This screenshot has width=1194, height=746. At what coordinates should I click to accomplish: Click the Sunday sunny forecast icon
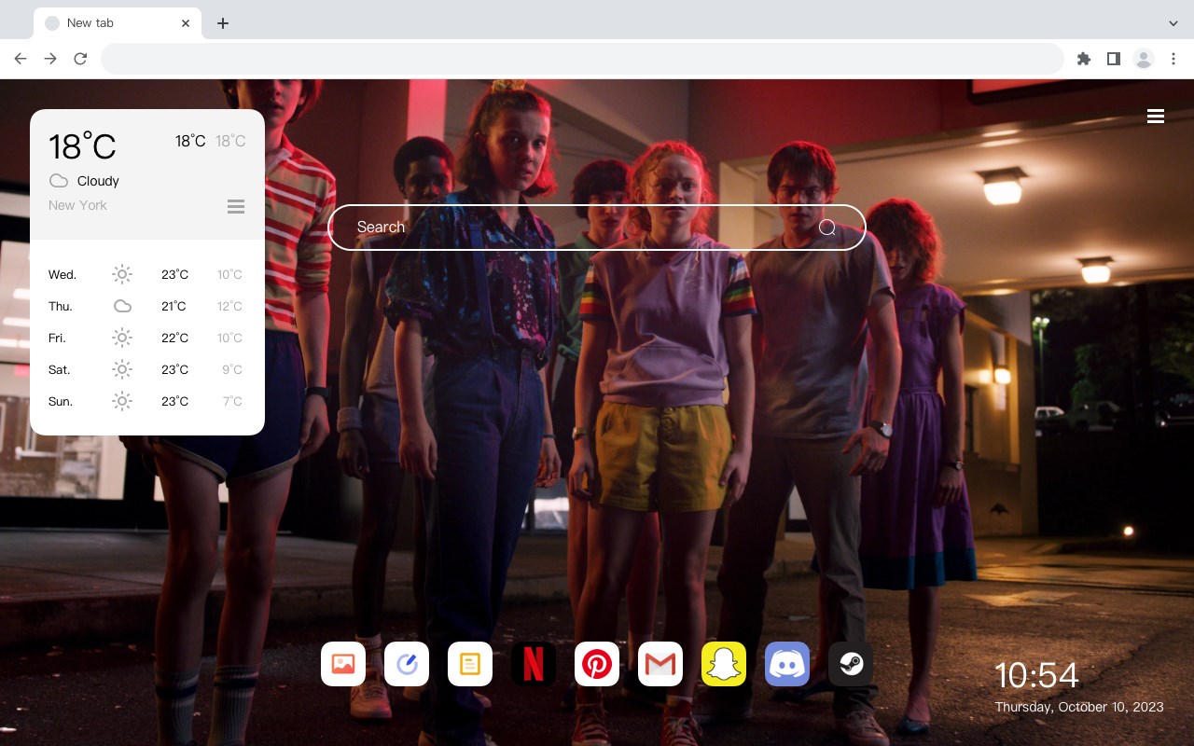pos(122,401)
